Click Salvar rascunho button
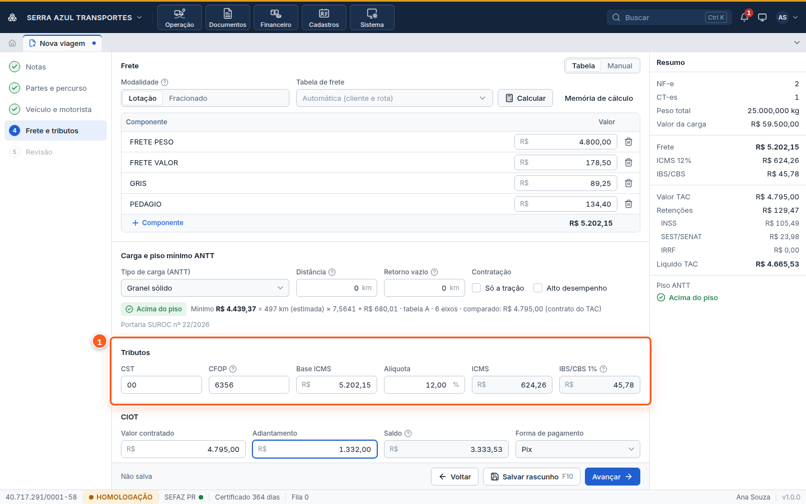The height and width of the screenshot is (504, 806). 532,477
